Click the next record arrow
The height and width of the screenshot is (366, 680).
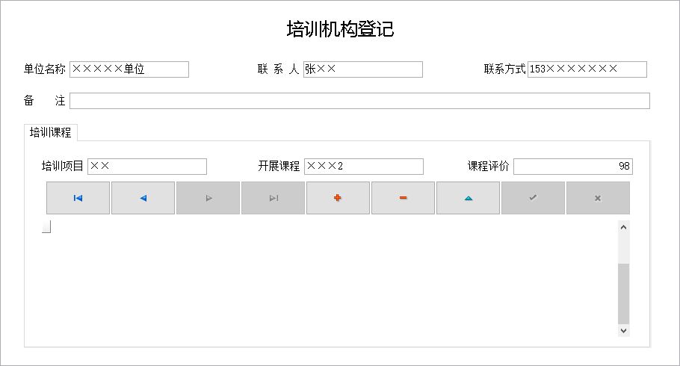[x=208, y=198]
